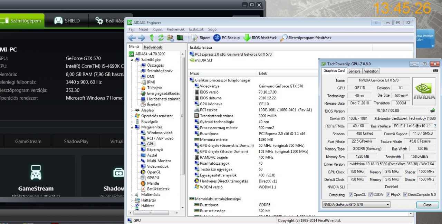
Task: Collapse the Számítógép tree node
Action: [x=132, y=60]
